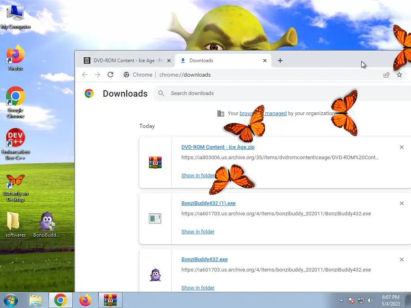This screenshot has height=308, width=411.
Task: Close the DVD-ROM Content - Ice Age tab
Action: coord(169,61)
